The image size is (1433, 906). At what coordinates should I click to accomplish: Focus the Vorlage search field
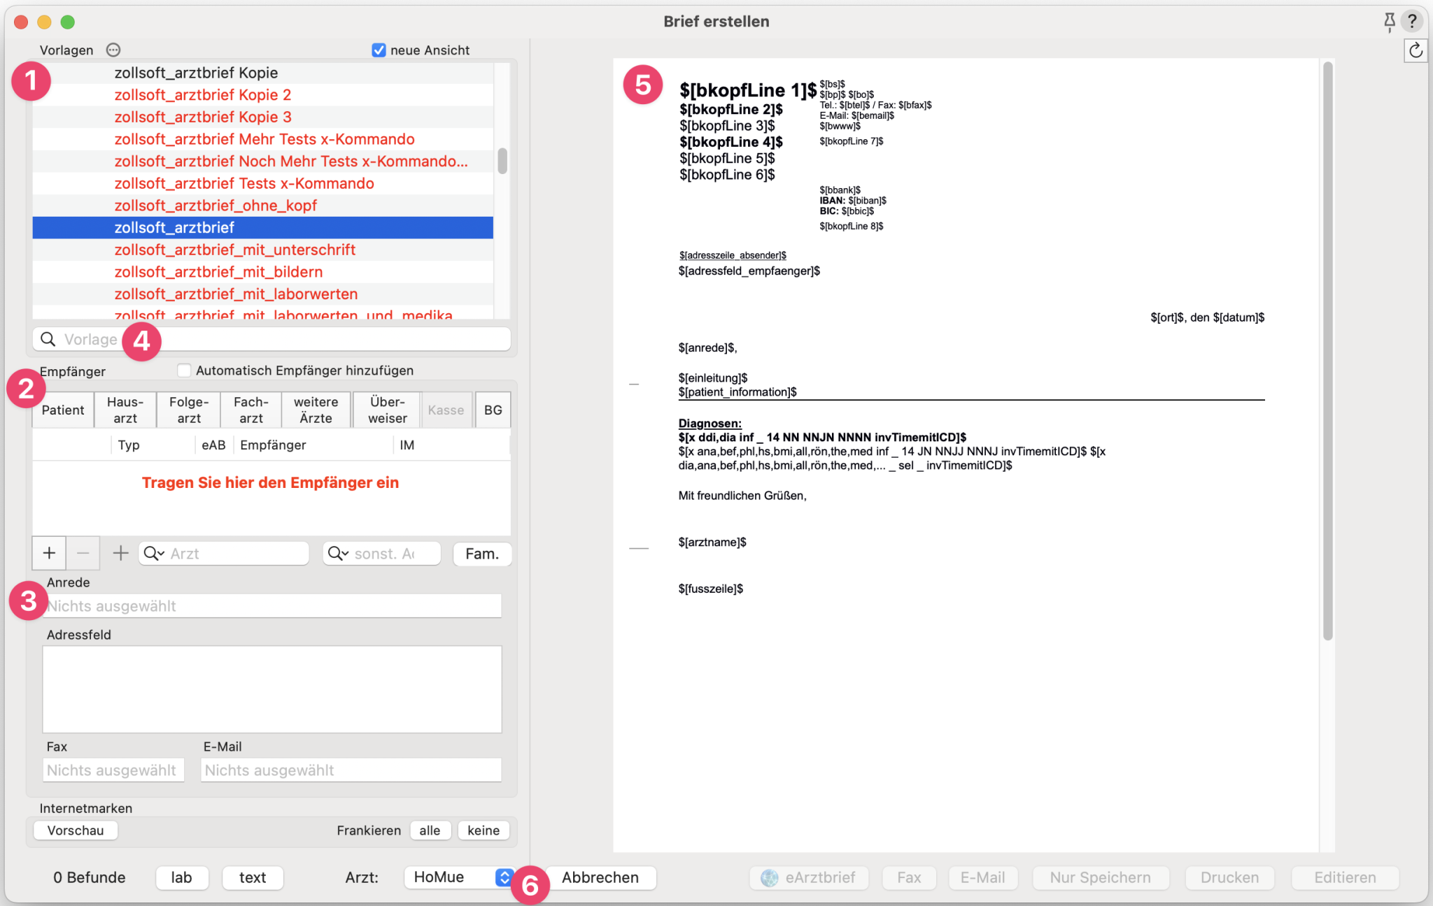[271, 339]
